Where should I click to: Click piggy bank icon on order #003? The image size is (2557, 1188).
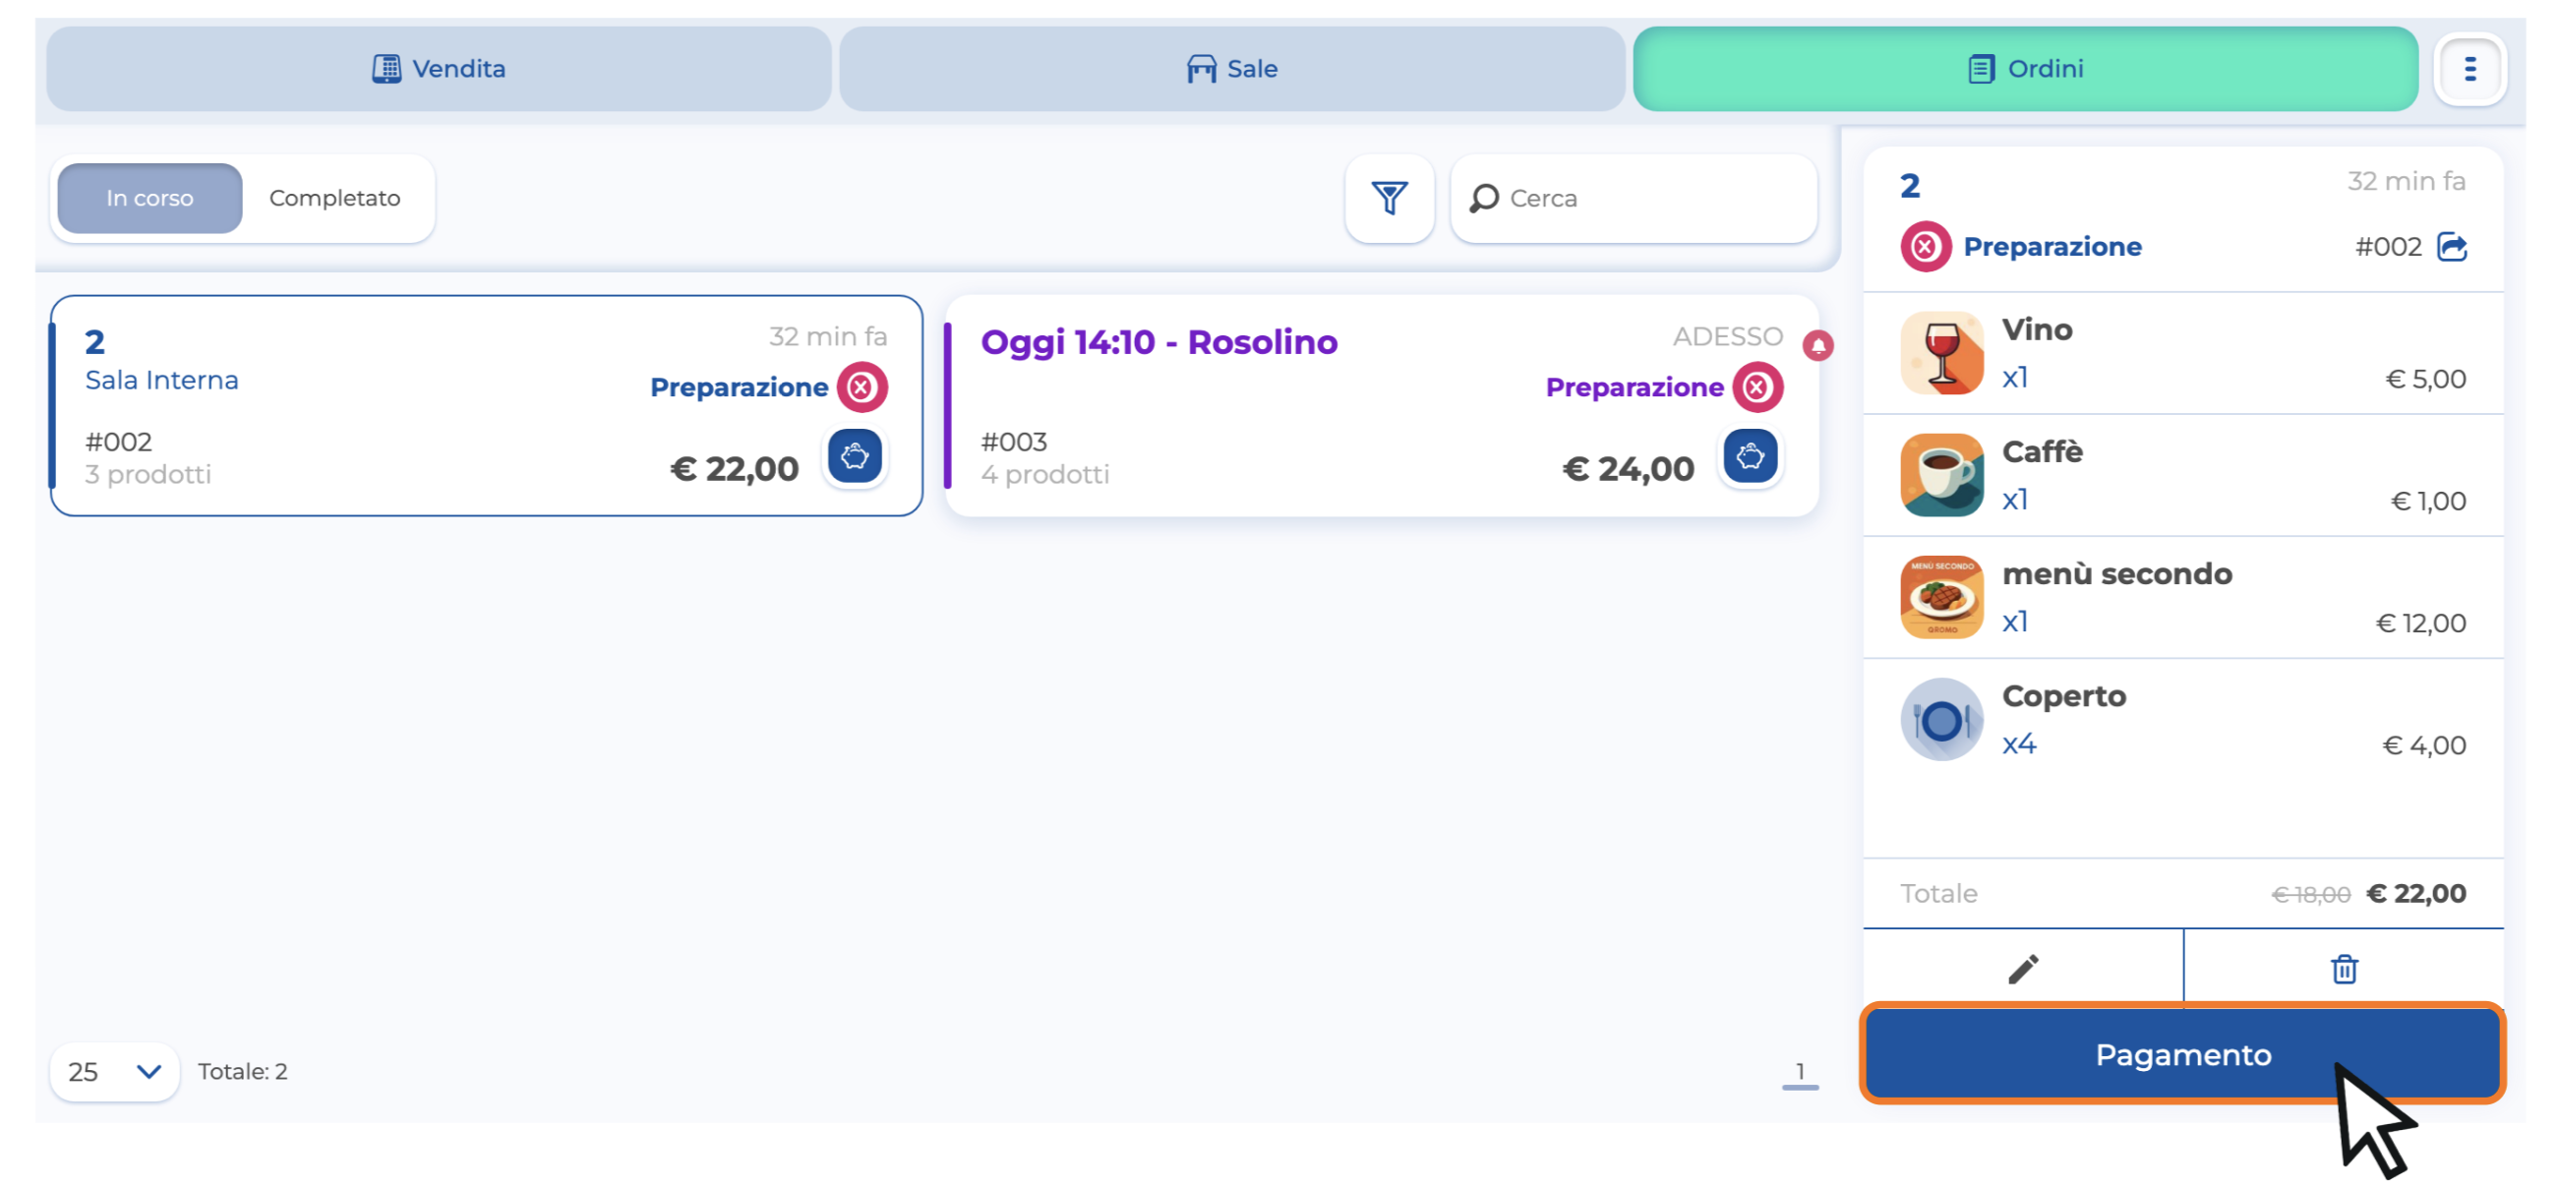coord(1750,456)
